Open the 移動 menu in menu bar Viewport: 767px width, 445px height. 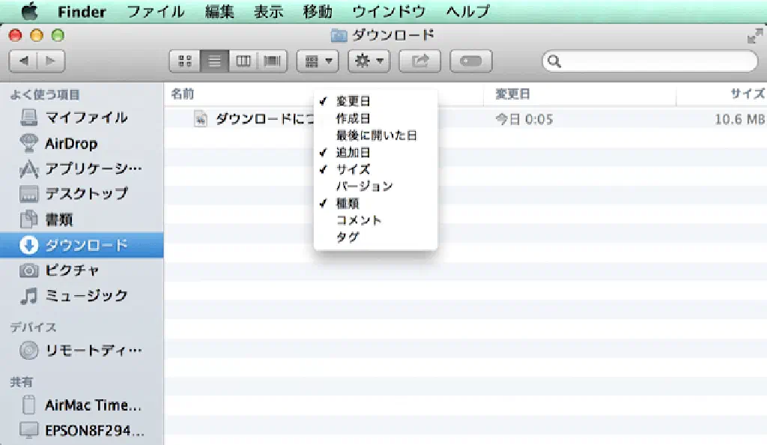pyautogui.click(x=318, y=11)
